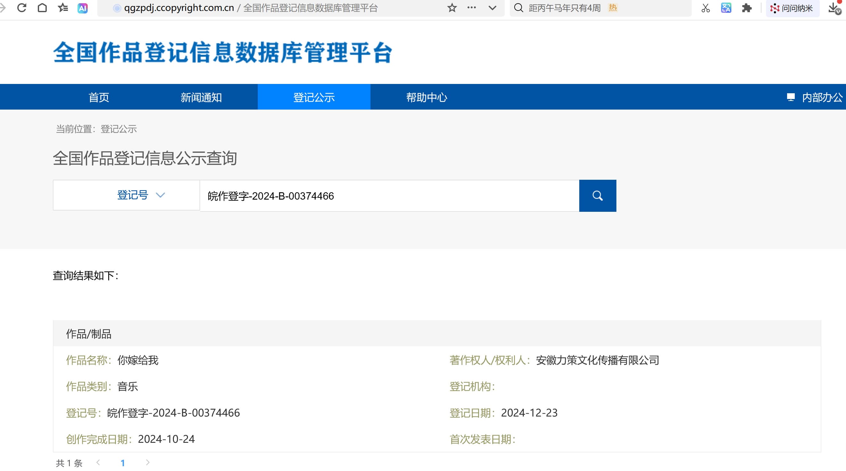Image resolution: width=846 pixels, height=471 pixels.
Task: Open the downloads icon
Action: pos(834,8)
